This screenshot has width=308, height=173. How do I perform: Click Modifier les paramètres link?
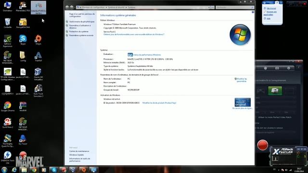[242, 80]
